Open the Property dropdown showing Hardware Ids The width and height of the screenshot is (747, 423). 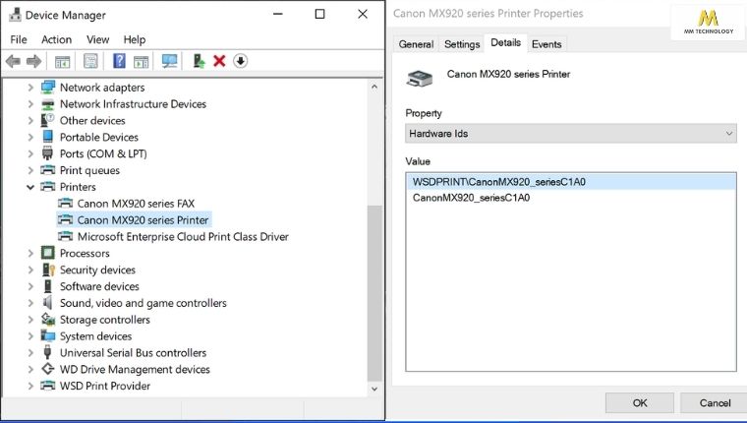571,134
